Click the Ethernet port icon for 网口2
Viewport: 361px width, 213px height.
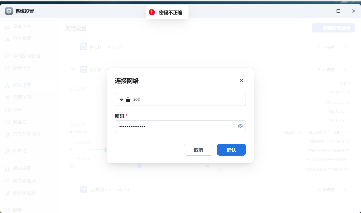pos(84,69)
